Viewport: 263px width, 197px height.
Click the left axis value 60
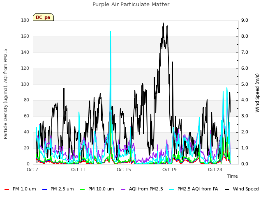(x=26, y=116)
